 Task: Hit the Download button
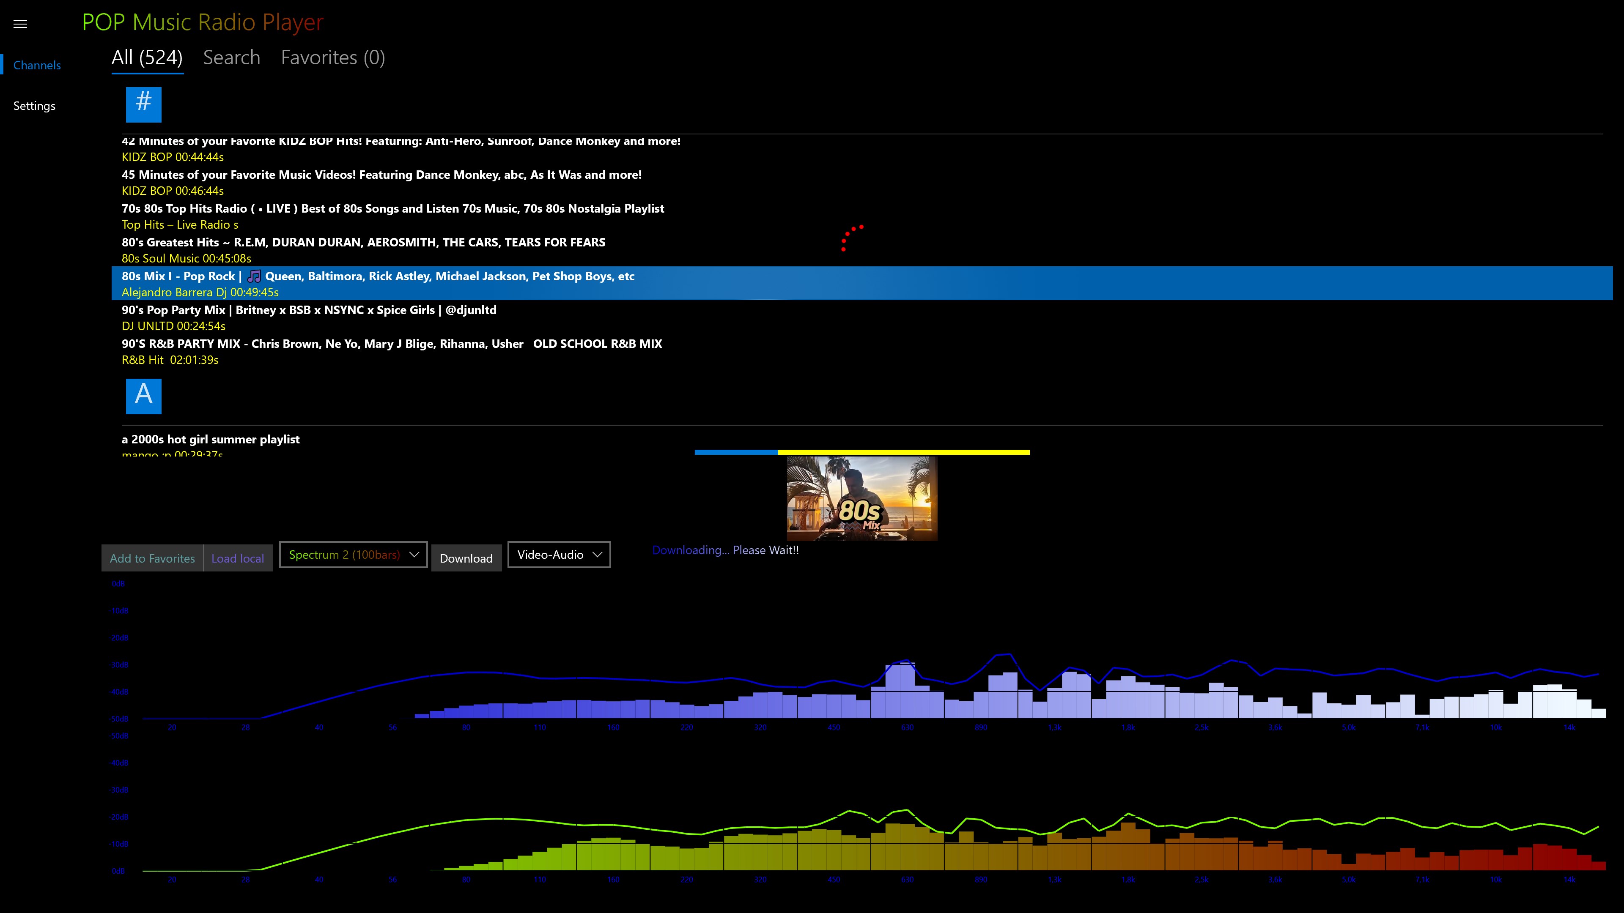pos(466,558)
